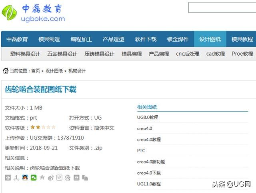256x193 pixels.
Task: Open related link creo4.0新功能
Action: (151, 162)
